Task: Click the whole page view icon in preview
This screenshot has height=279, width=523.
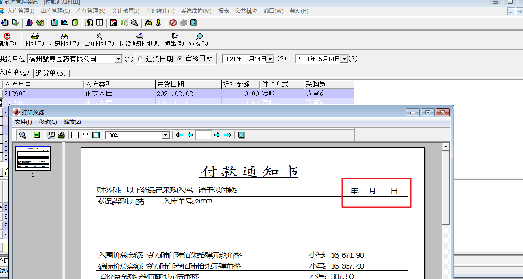Action: (x=96, y=135)
